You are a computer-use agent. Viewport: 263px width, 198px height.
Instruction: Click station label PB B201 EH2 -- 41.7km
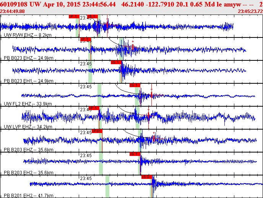click(29, 196)
